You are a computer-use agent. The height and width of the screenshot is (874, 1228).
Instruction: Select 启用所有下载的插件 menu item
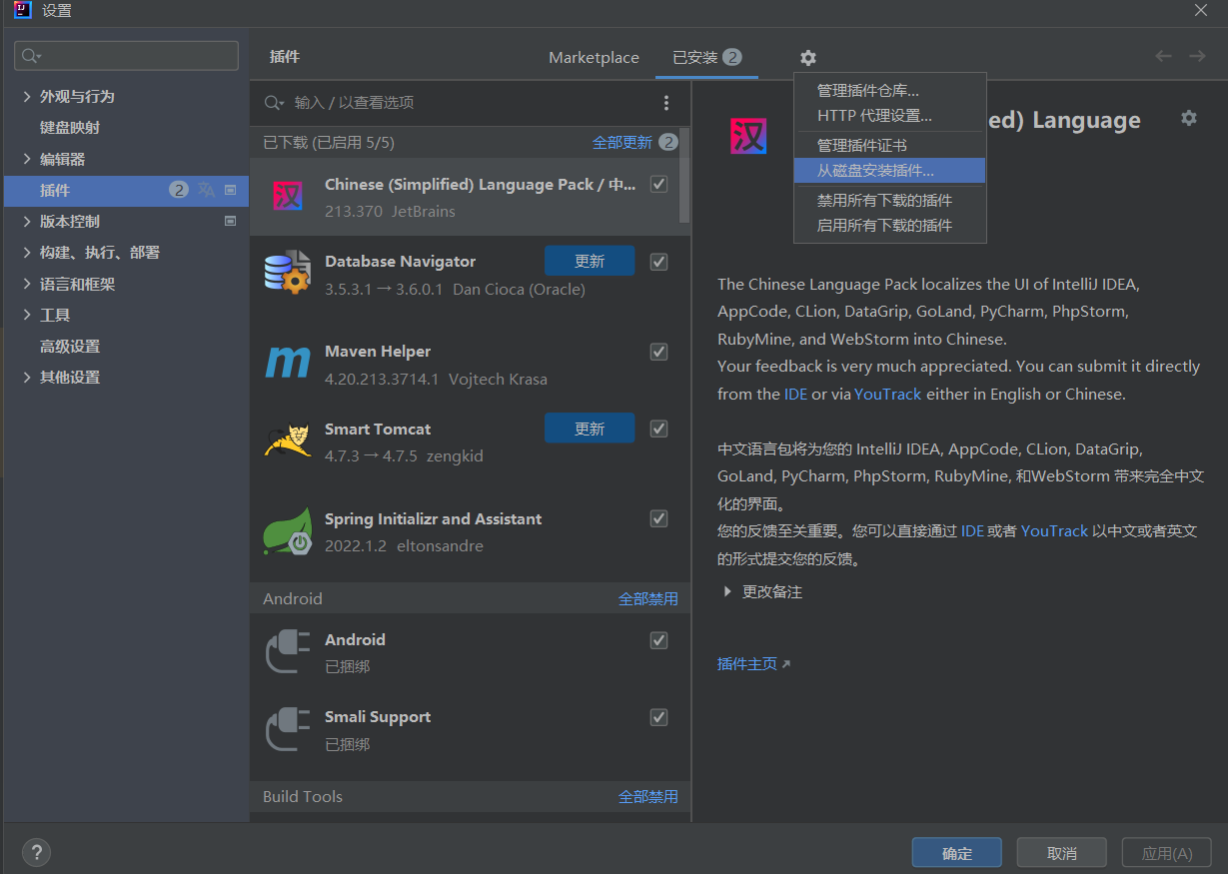890,226
